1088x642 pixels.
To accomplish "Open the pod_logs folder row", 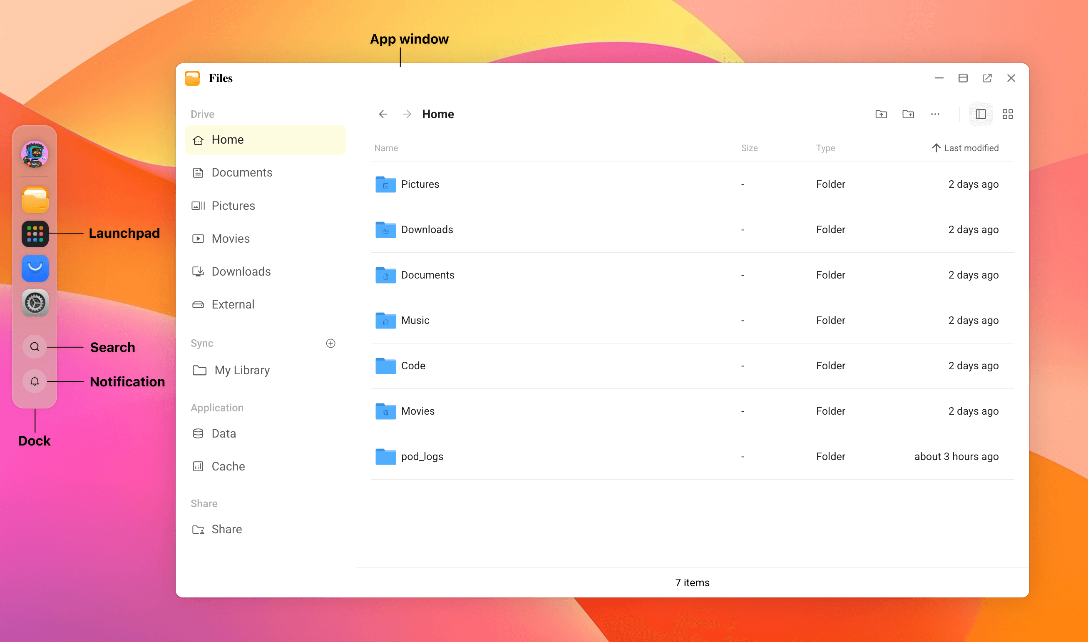I will coord(422,456).
